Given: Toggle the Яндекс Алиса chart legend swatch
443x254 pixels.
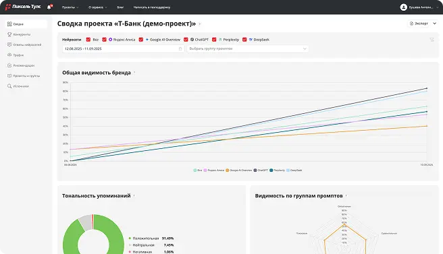Looking at the screenshot, I should coord(205,170).
